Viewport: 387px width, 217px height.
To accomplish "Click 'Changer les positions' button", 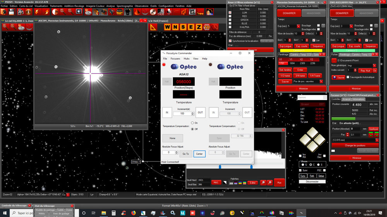I will 355,145.
